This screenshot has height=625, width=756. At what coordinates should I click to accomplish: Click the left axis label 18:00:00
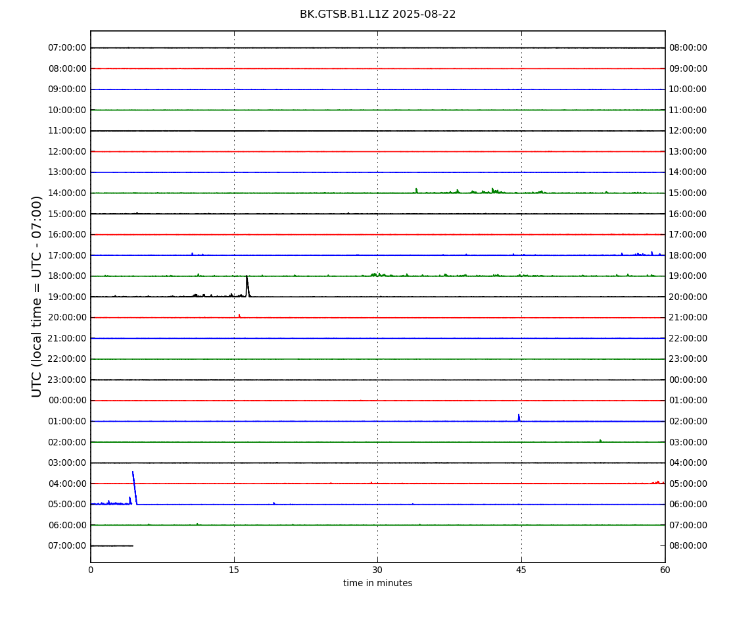click(x=67, y=276)
